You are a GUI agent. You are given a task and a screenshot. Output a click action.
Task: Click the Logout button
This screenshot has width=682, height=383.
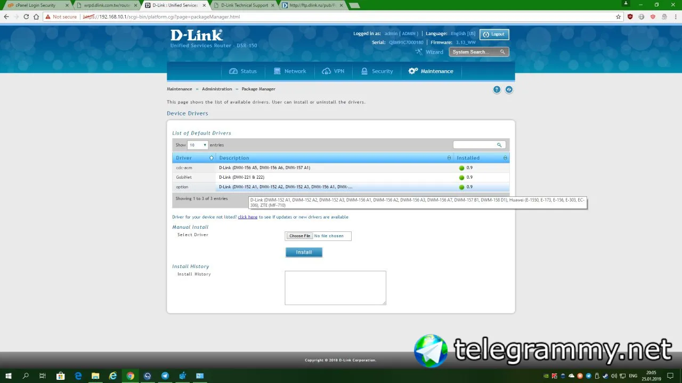[x=494, y=34]
